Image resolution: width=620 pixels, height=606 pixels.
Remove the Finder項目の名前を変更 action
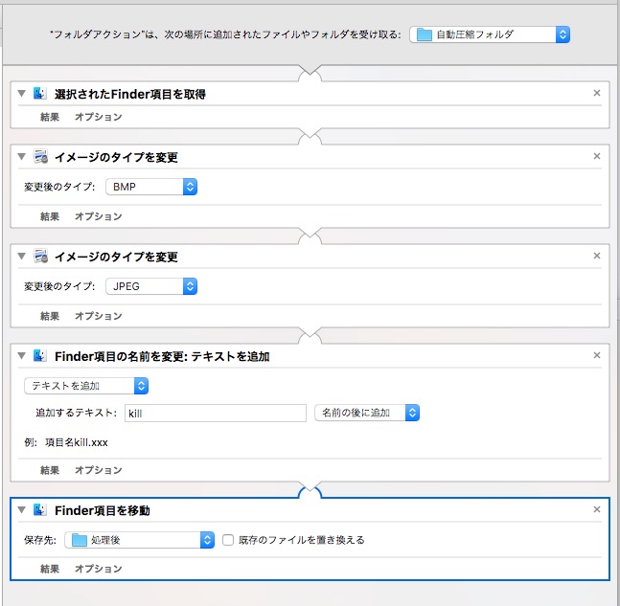click(597, 355)
